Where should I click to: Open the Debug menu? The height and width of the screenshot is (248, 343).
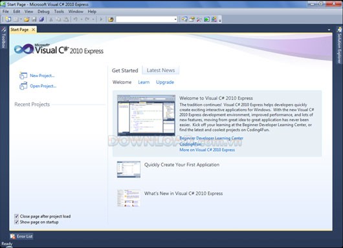coord(43,12)
